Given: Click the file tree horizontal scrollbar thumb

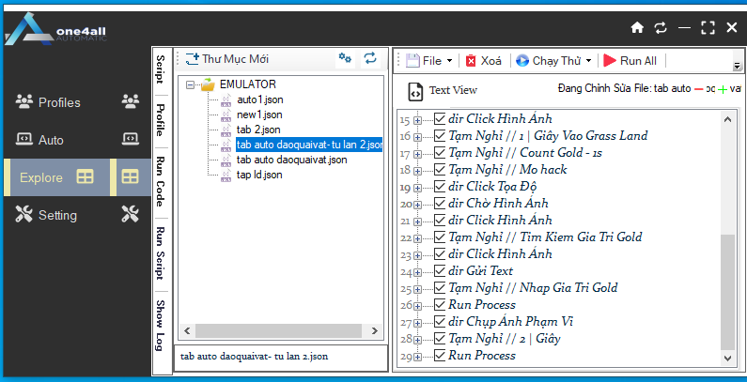Looking at the screenshot, I should pos(278,330).
